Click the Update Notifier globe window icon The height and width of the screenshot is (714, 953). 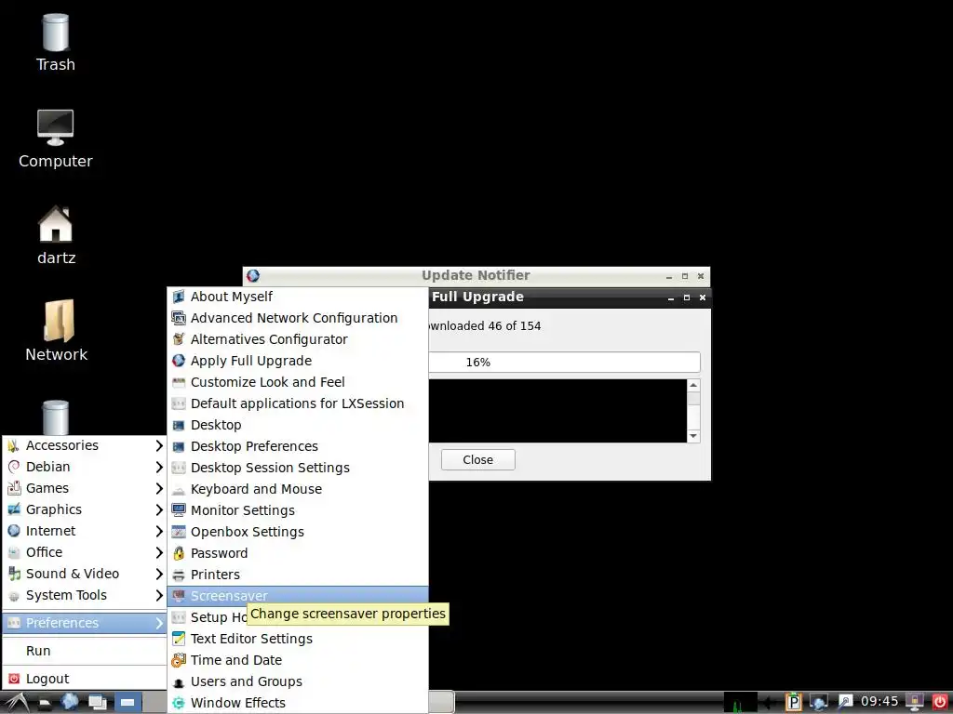click(x=253, y=275)
